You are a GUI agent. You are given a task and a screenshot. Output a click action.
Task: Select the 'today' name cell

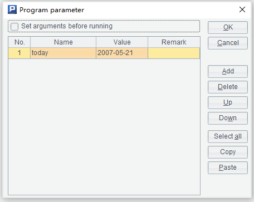[63, 53]
